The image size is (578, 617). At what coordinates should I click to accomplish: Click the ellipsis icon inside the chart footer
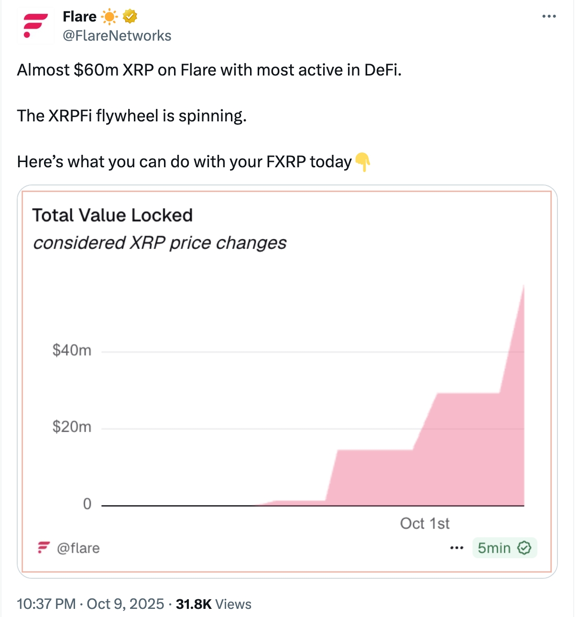click(x=456, y=548)
